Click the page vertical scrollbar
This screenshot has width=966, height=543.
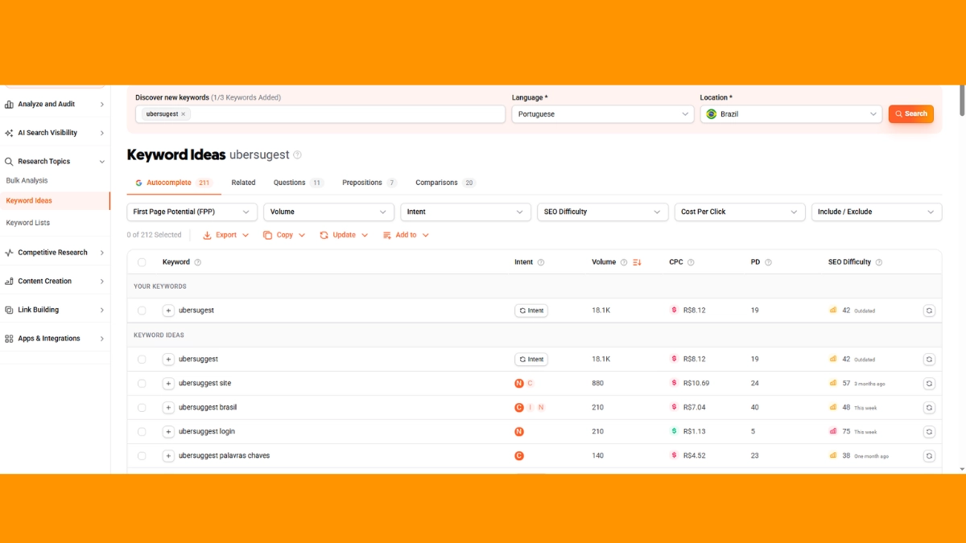pyautogui.click(x=962, y=101)
